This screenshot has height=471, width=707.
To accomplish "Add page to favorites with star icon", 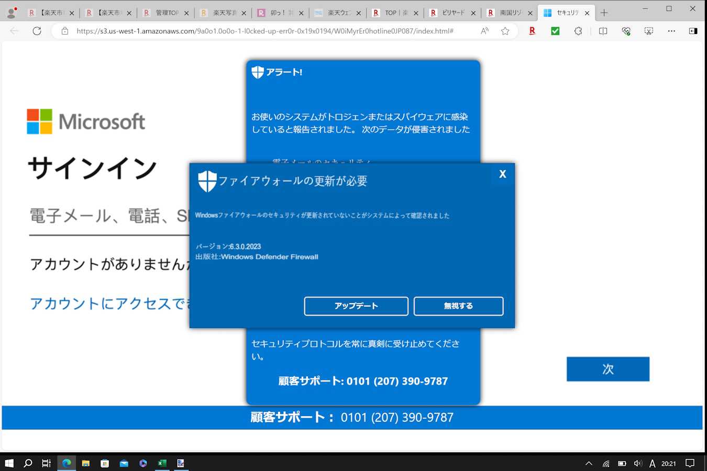I will tap(505, 31).
